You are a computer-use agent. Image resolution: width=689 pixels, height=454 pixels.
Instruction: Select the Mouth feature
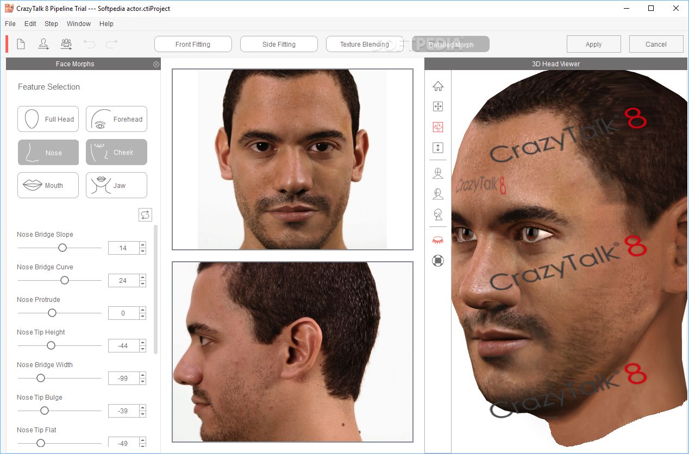click(x=48, y=185)
